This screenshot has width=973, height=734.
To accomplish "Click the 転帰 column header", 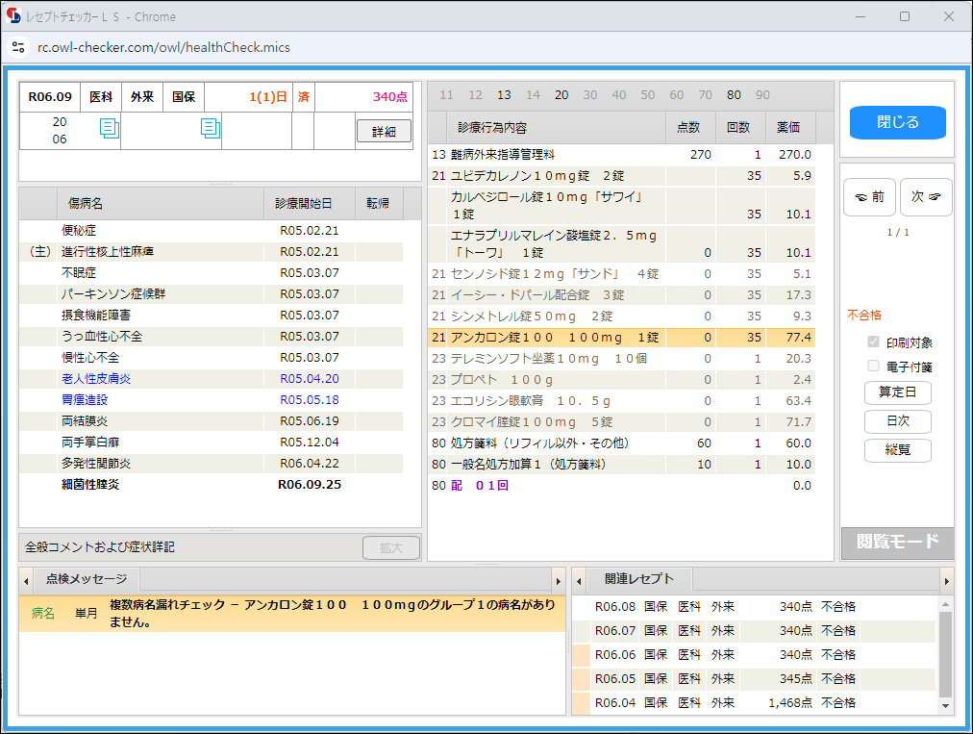I will coord(379,204).
